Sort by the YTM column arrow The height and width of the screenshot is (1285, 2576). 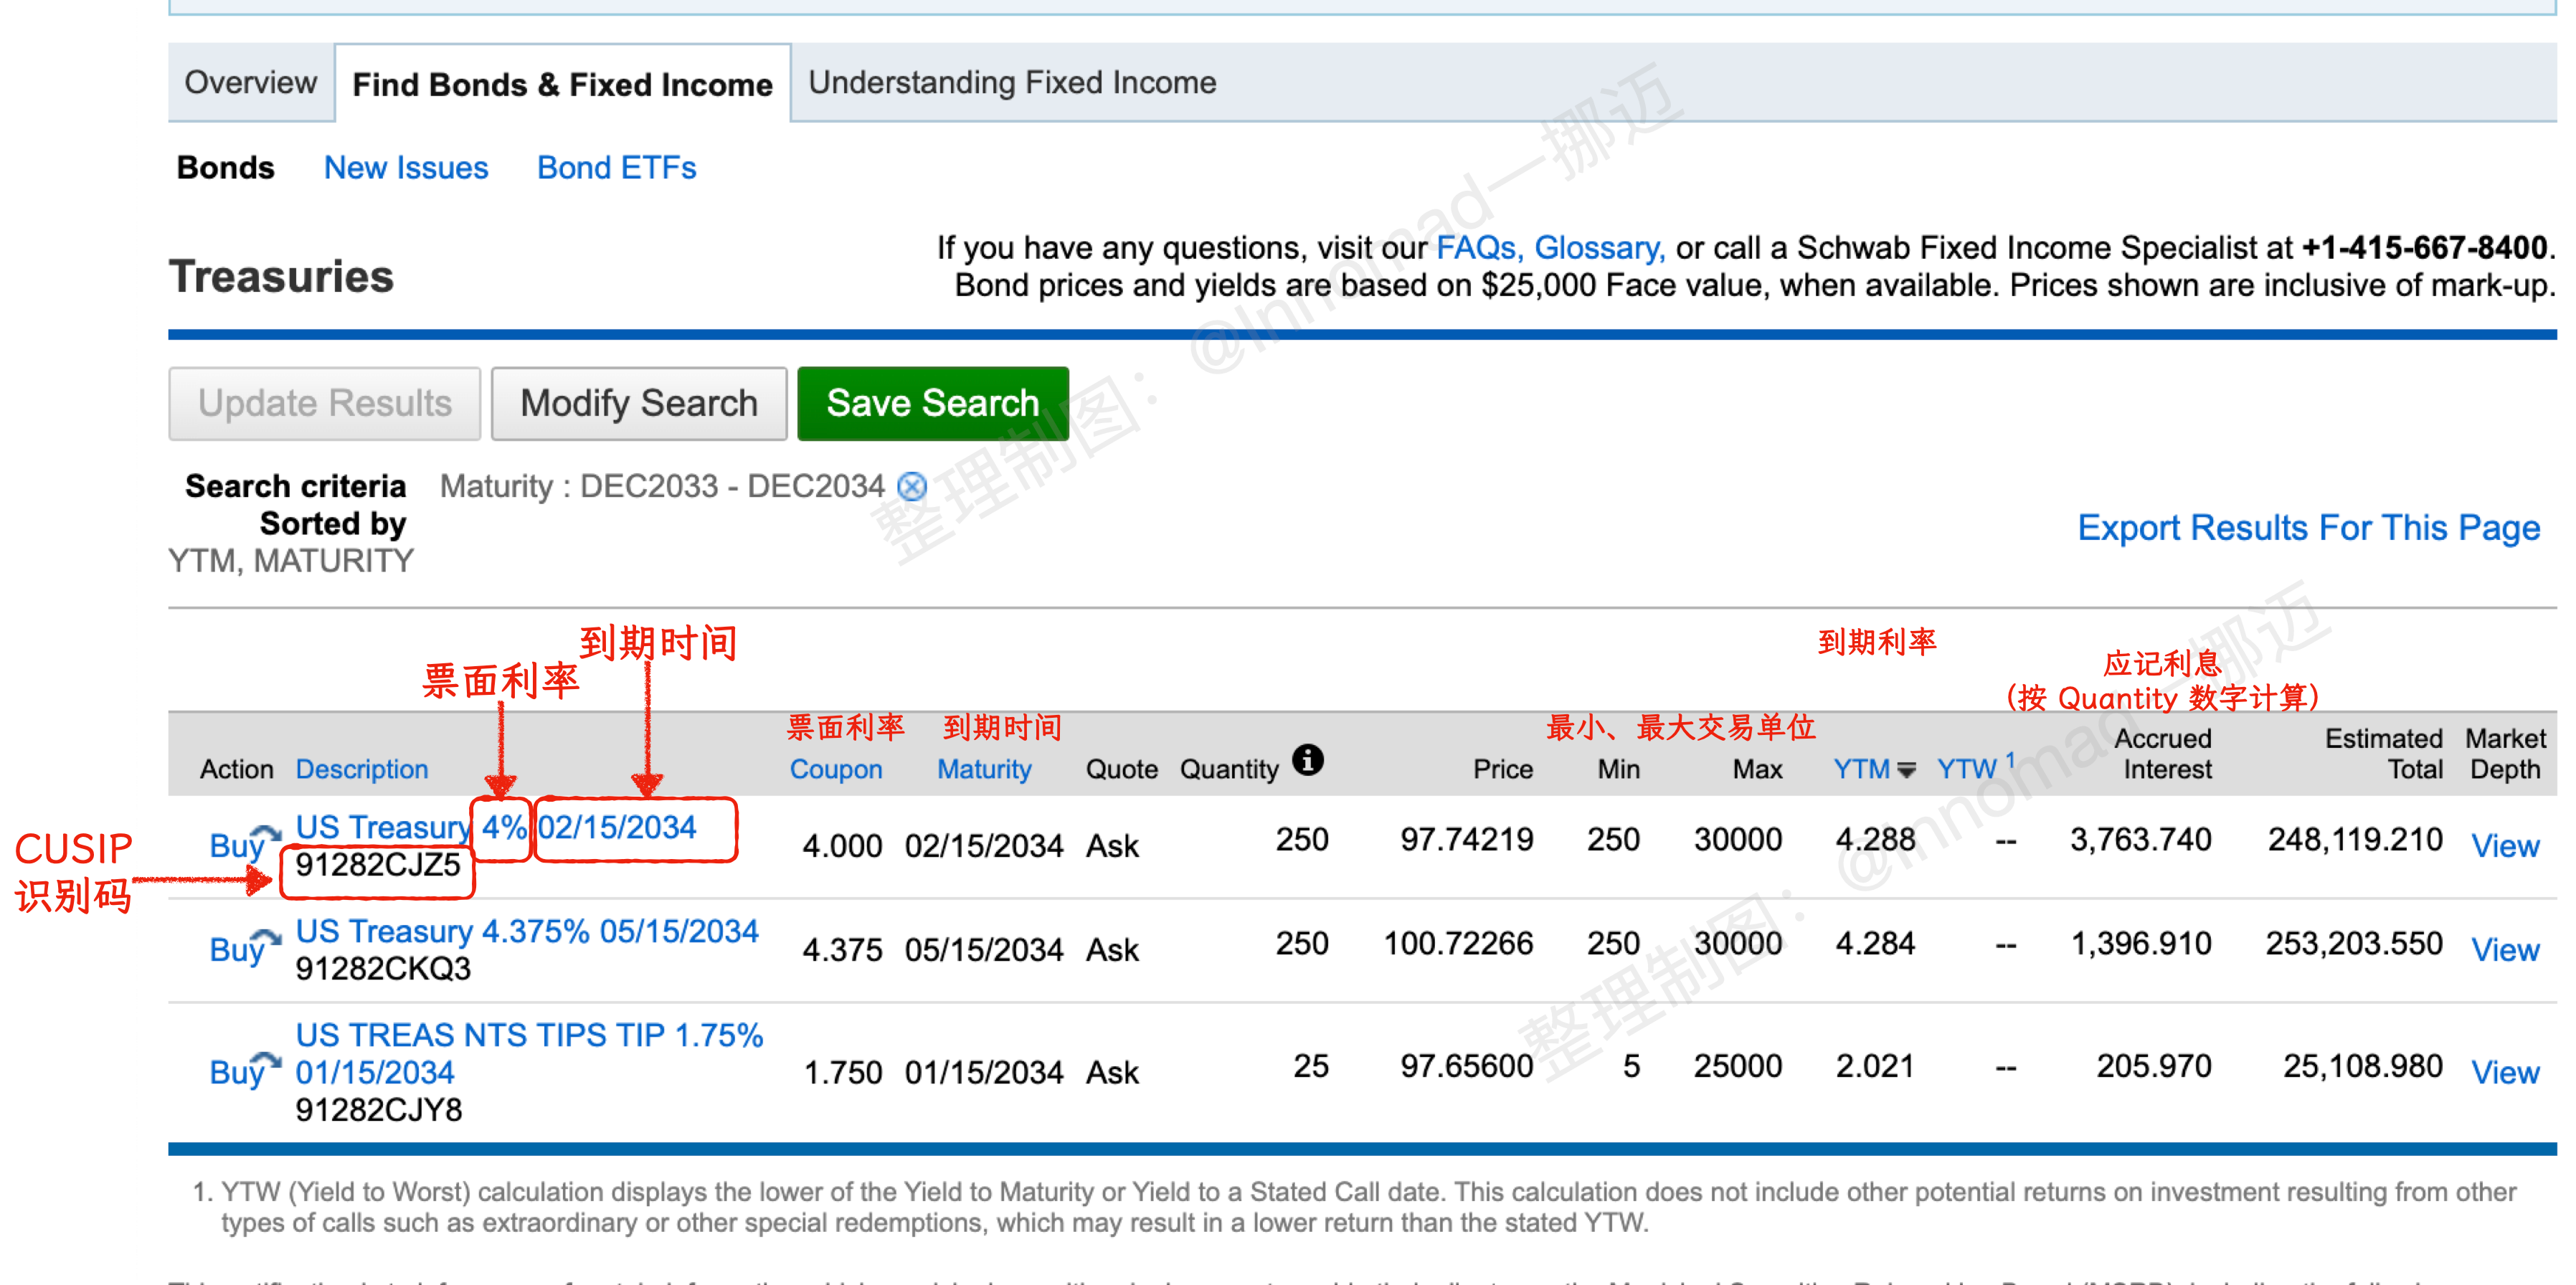tap(1906, 770)
